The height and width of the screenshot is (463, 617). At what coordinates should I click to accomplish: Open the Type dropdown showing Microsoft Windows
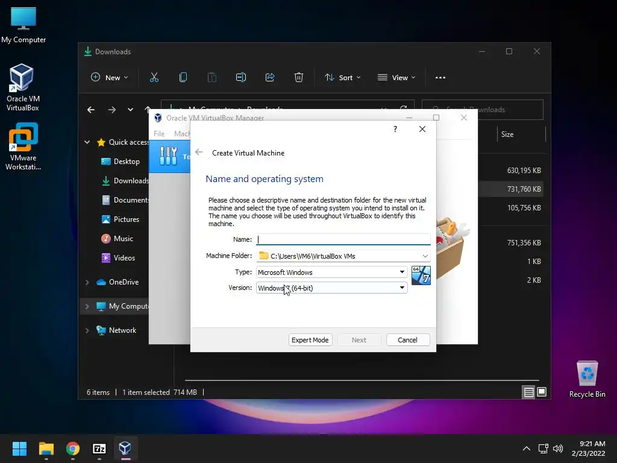[x=332, y=272]
